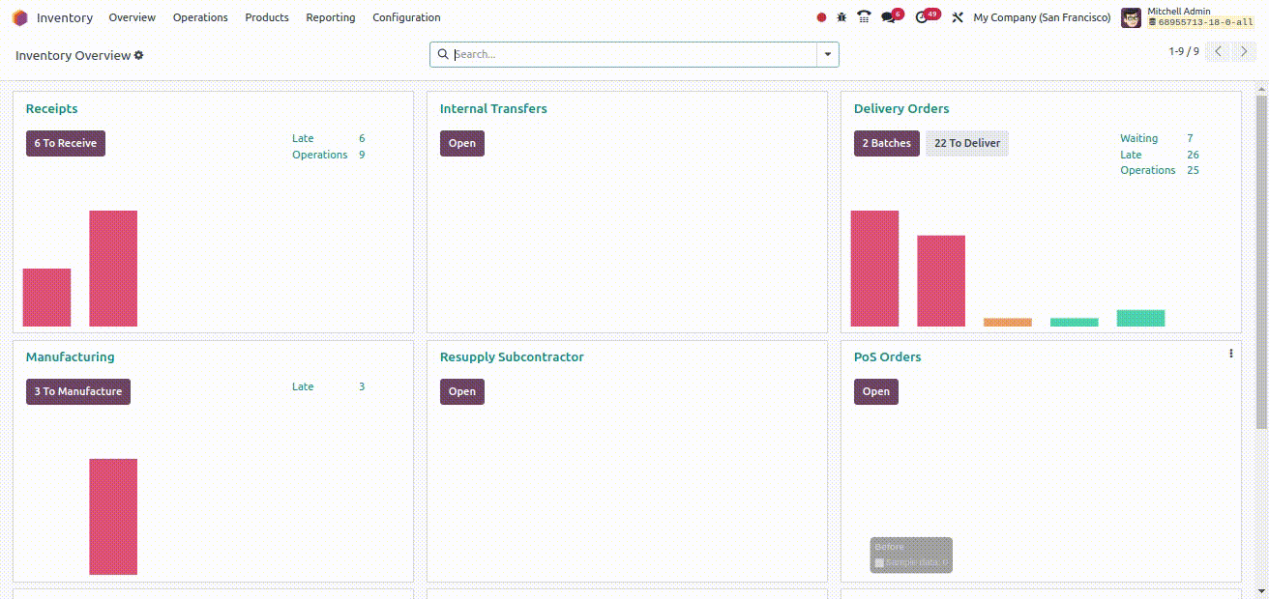Open the activities clock icon
The width and height of the screenshot is (1269, 599).
click(x=922, y=17)
